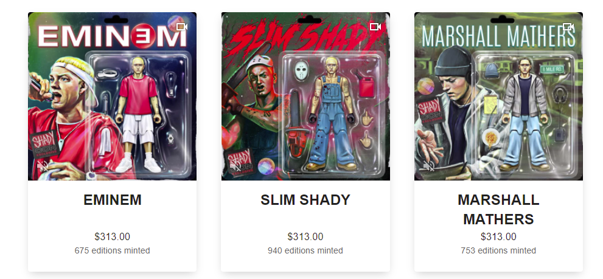Click the video camera icon on Eminem card
The height and width of the screenshot is (279, 603).
pyautogui.click(x=182, y=27)
